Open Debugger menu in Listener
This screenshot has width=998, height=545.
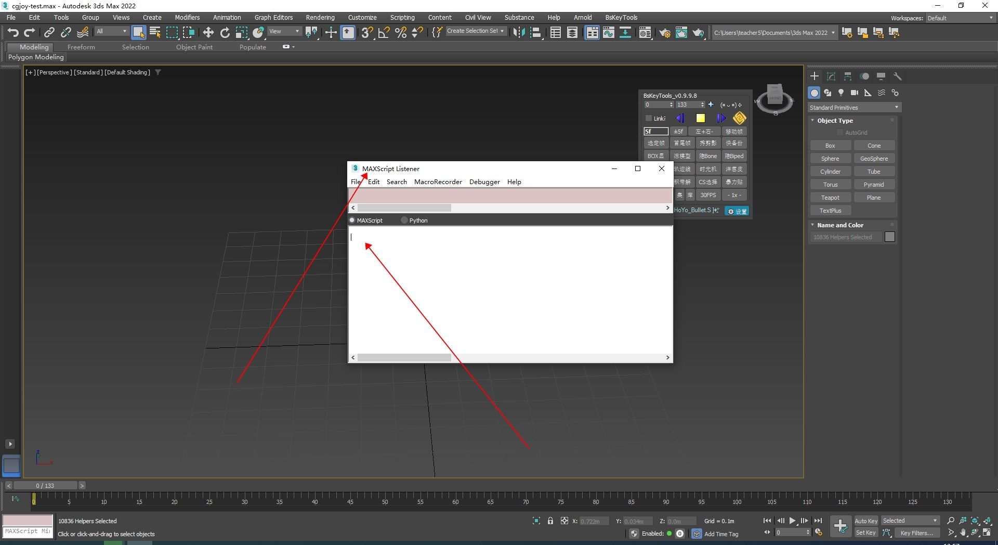point(484,182)
